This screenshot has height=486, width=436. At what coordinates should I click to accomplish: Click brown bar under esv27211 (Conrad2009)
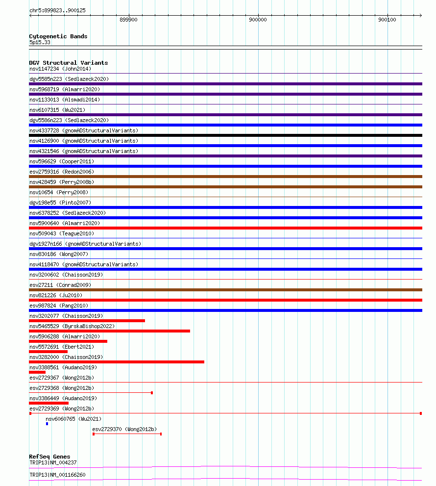pyautogui.click(x=225, y=290)
